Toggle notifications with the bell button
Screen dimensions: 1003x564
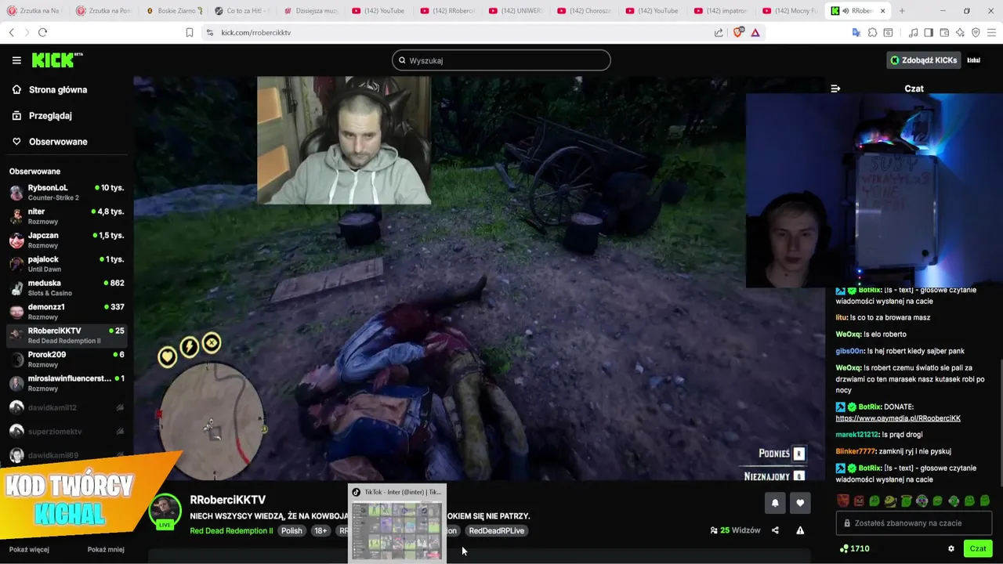point(775,503)
